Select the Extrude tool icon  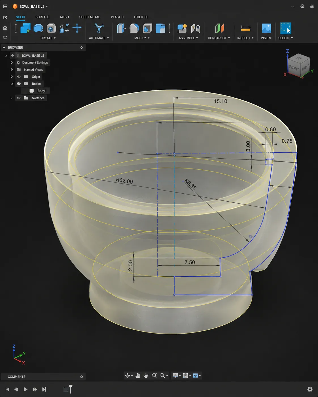(x=26, y=28)
